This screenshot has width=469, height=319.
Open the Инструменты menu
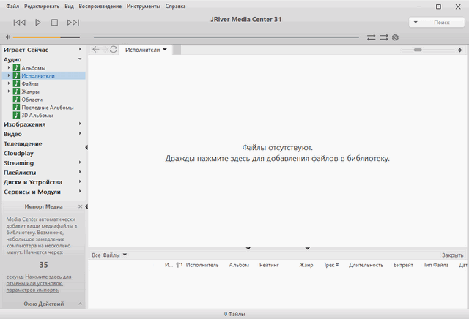point(141,6)
